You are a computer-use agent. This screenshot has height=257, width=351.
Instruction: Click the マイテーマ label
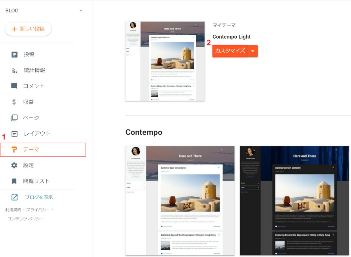224,25
